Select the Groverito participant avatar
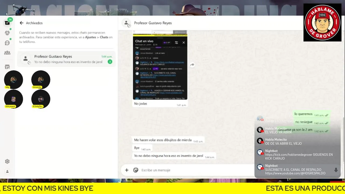Image resolution: width=345 pixels, height=194 pixels. click(41, 80)
